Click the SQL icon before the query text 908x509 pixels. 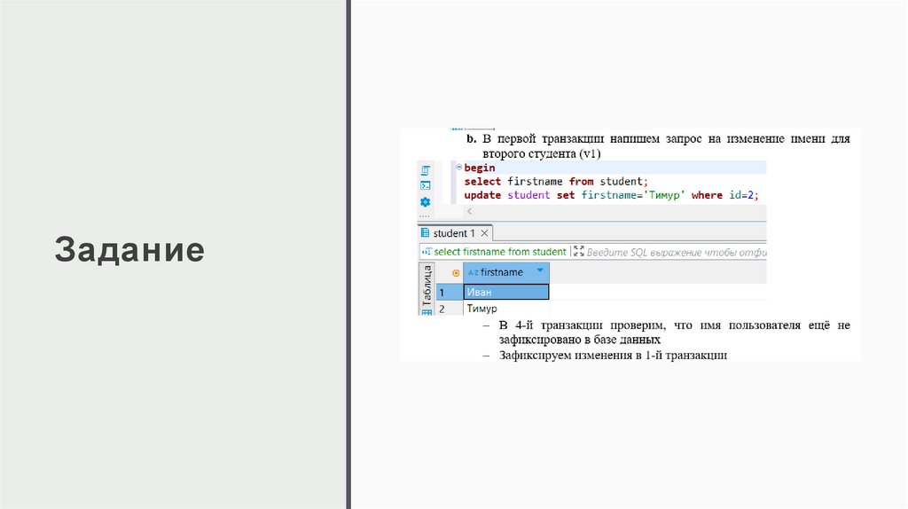[x=427, y=252]
